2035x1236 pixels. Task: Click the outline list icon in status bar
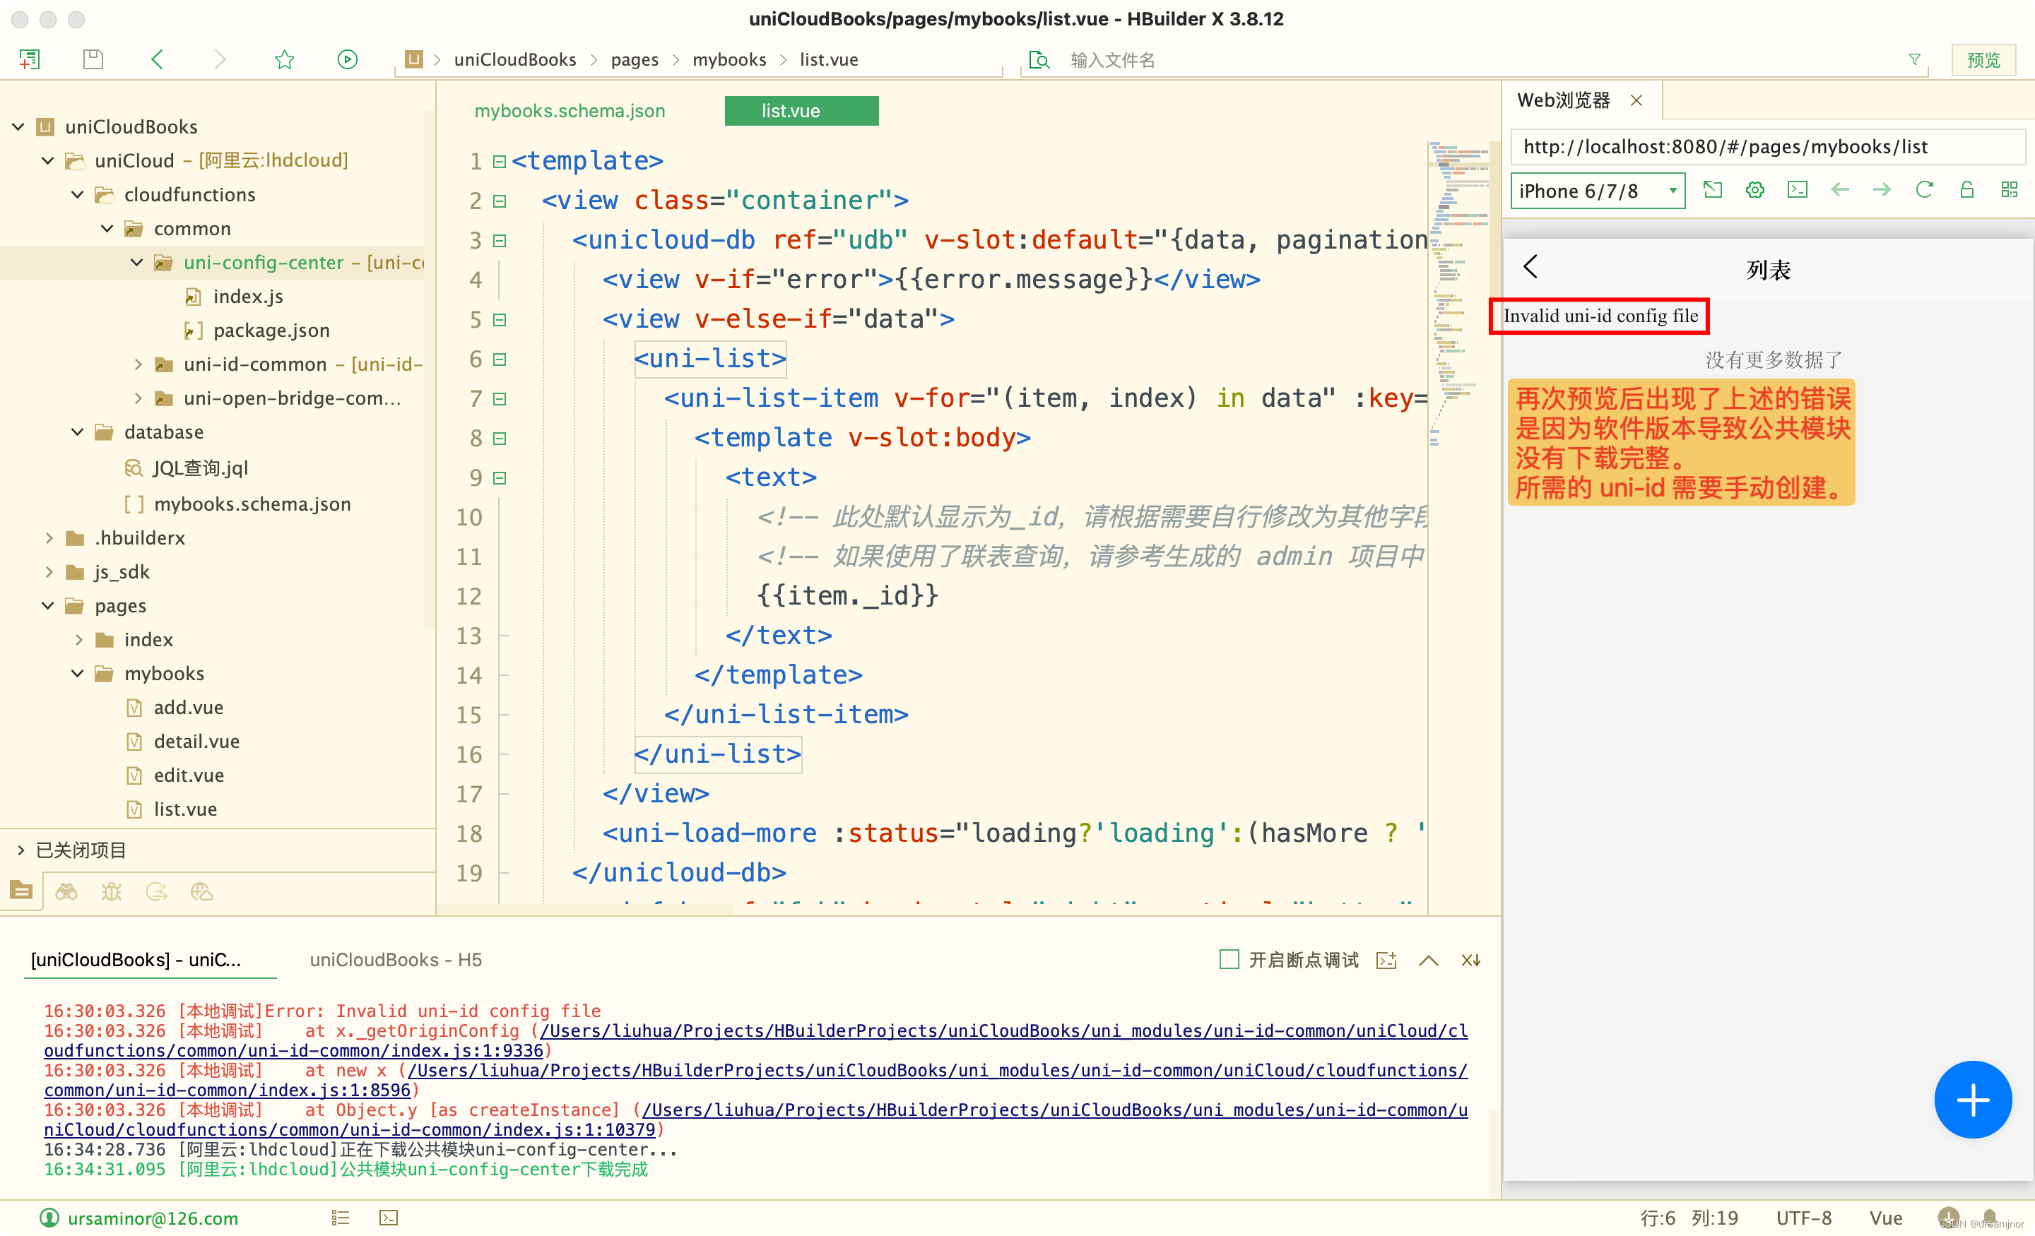(x=341, y=1217)
